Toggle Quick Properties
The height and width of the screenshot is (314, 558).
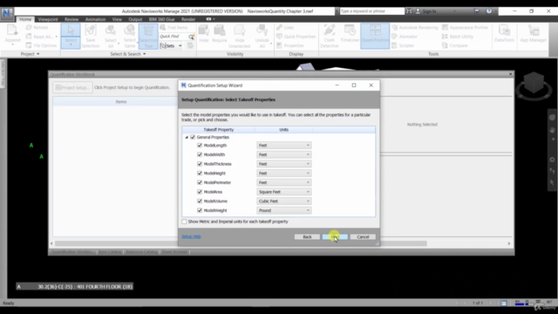pyautogui.click(x=296, y=37)
